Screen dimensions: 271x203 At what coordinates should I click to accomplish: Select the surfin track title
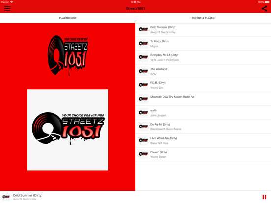[x=154, y=110]
